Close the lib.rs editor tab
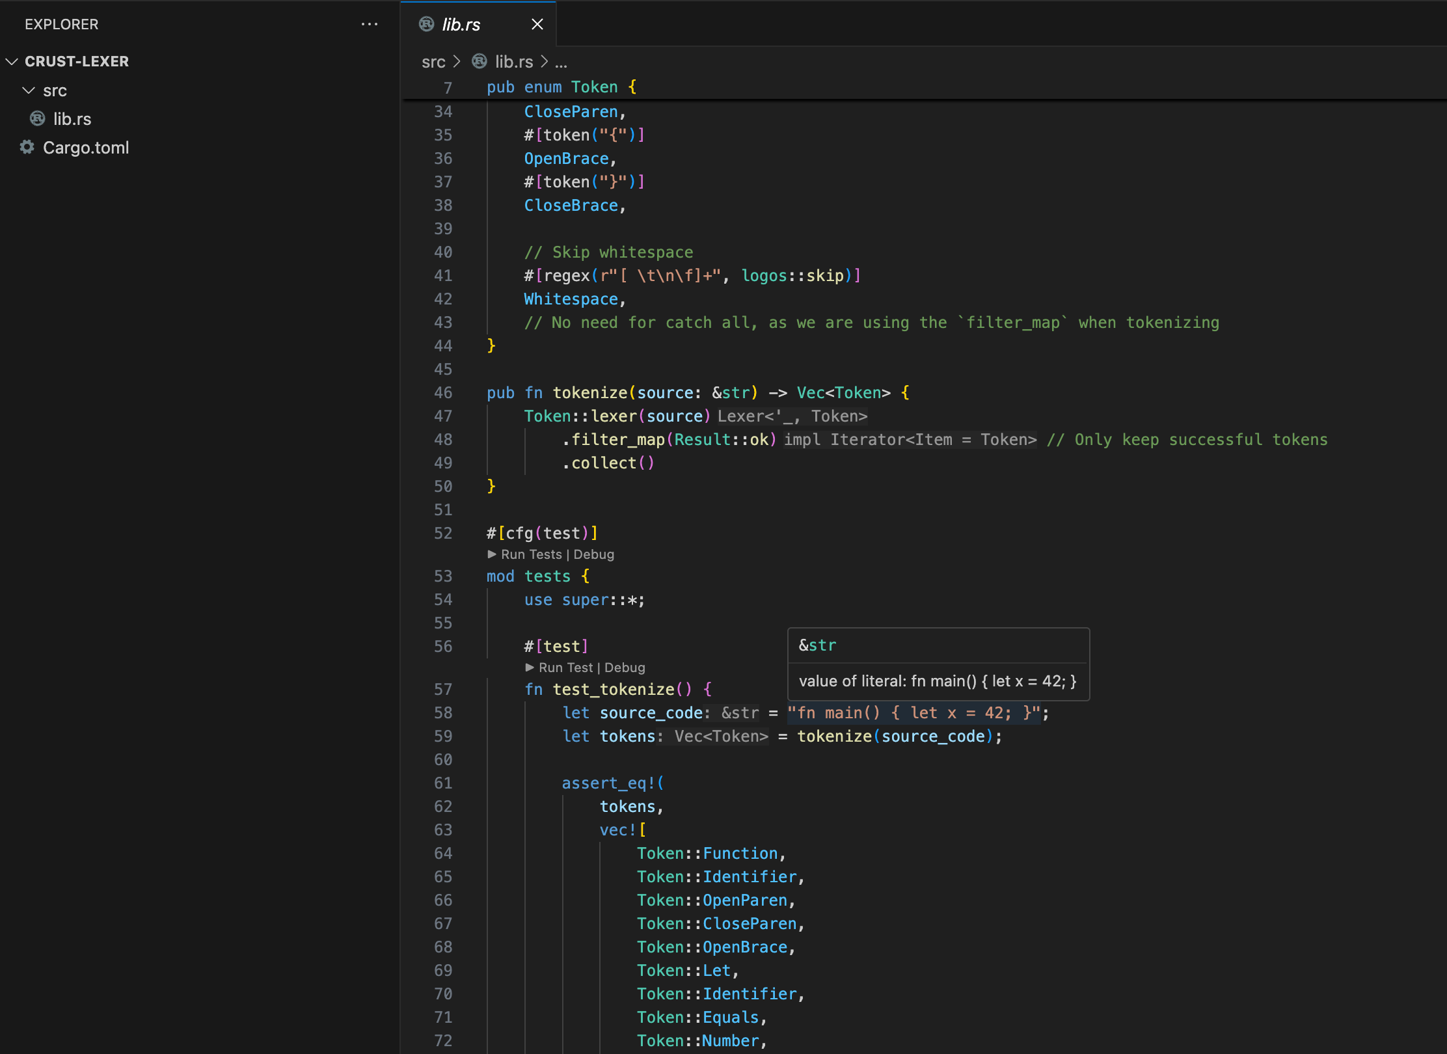The height and width of the screenshot is (1054, 1447). (537, 24)
